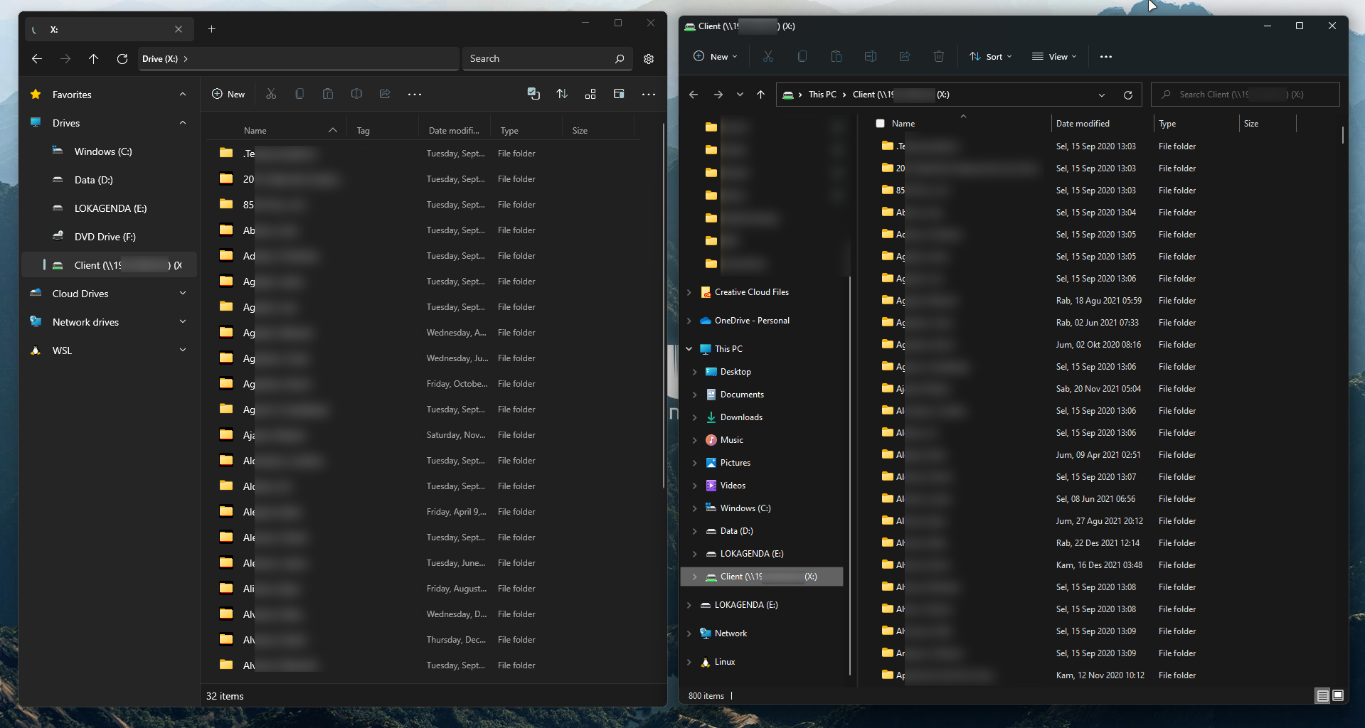Screen dimensions: 1365x728
Task: Click the Cut icon in the Files app toolbar
Action: [271, 94]
